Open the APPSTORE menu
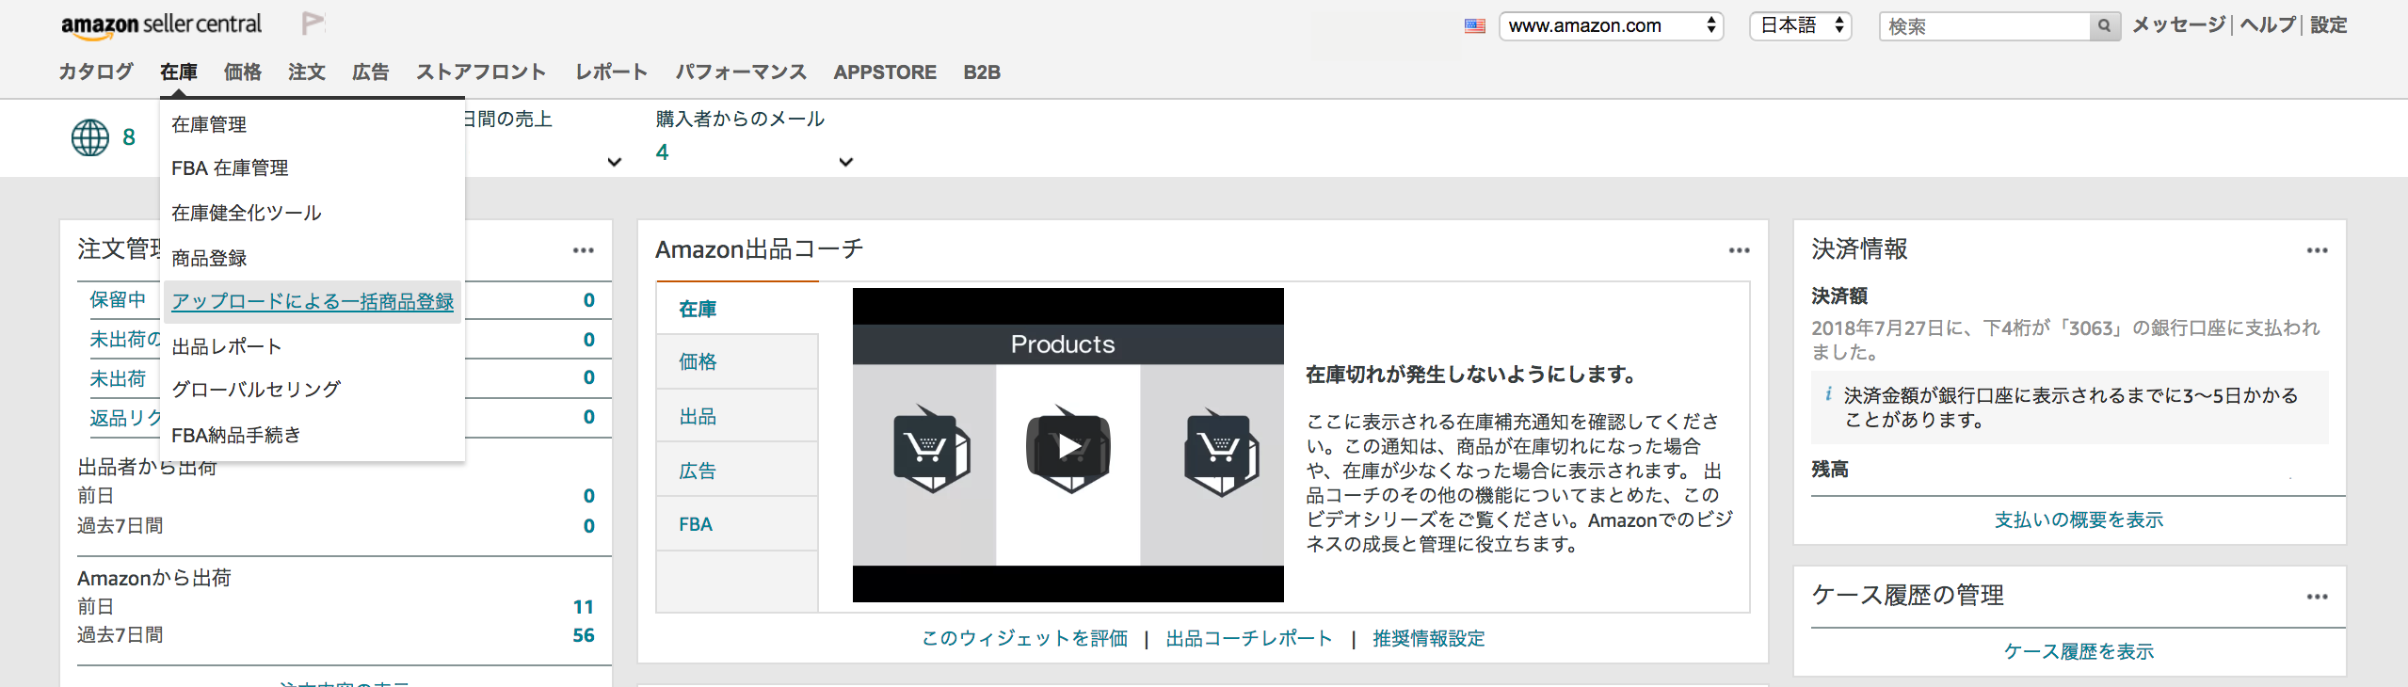The image size is (2408, 687). coord(885,72)
